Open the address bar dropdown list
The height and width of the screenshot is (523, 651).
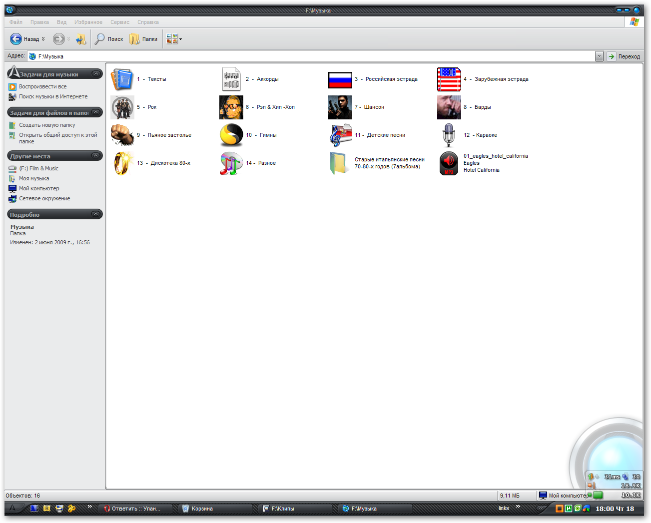[x=599, y=56]
